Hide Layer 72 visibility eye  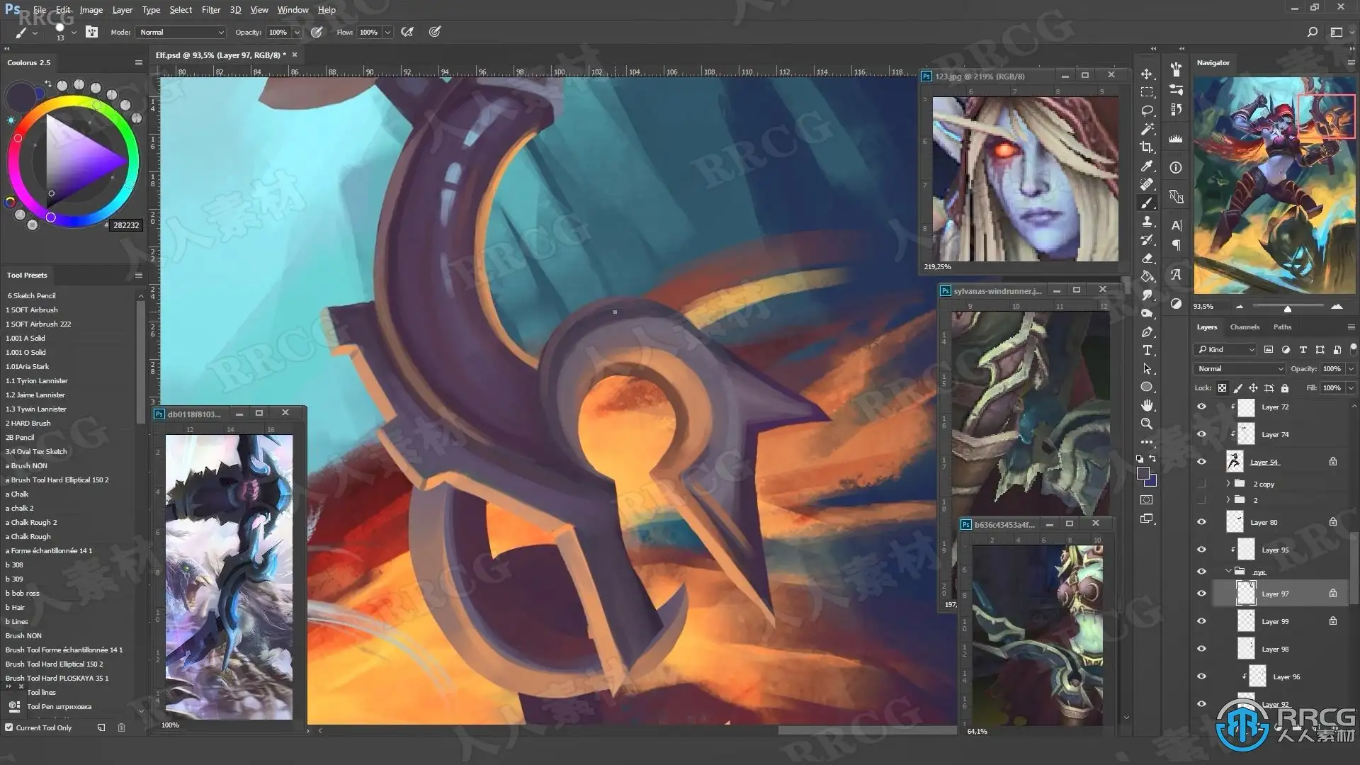click(1201, 407)
